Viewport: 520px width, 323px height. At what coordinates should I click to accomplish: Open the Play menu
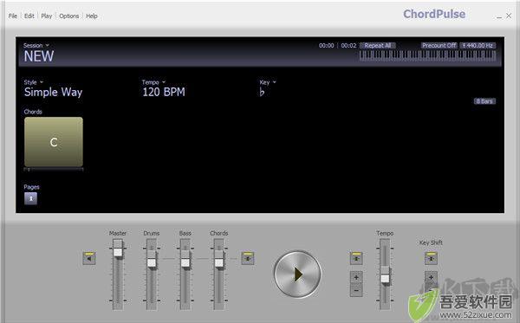[47, 16]
